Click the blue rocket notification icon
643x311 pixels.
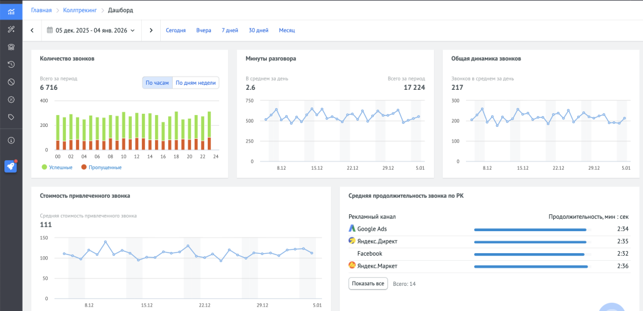(x=11, y=166)
